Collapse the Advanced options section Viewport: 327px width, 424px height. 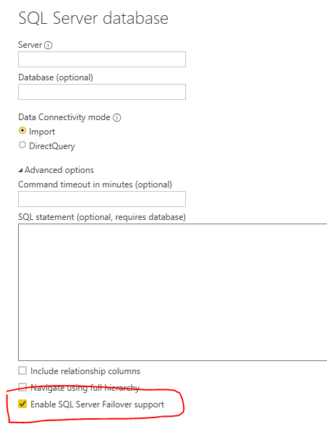coord(20,170)
